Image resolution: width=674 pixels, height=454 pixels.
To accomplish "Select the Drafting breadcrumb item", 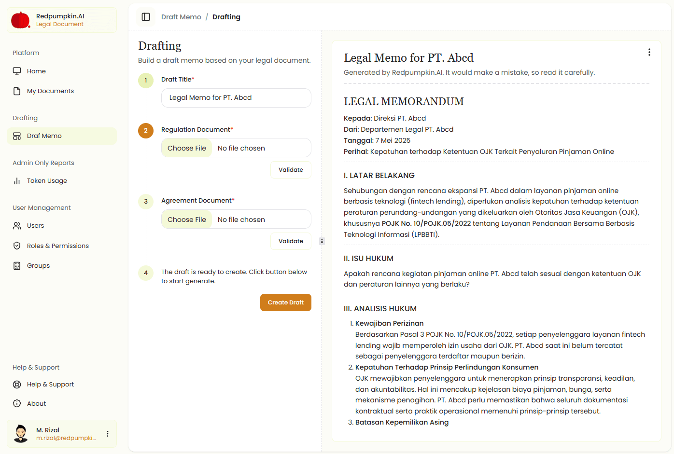I will click(x=226, y=17).
